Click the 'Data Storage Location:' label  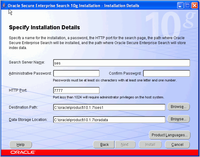coord(28,120)
